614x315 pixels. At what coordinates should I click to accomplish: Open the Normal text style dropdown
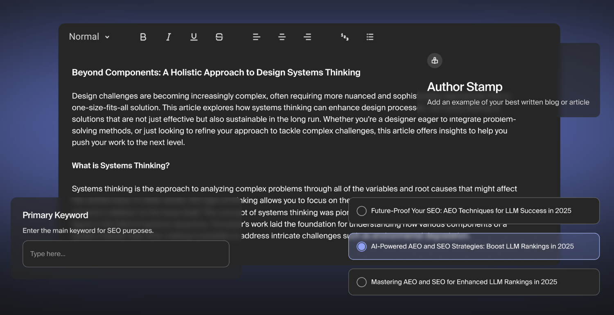coord(89,37)
